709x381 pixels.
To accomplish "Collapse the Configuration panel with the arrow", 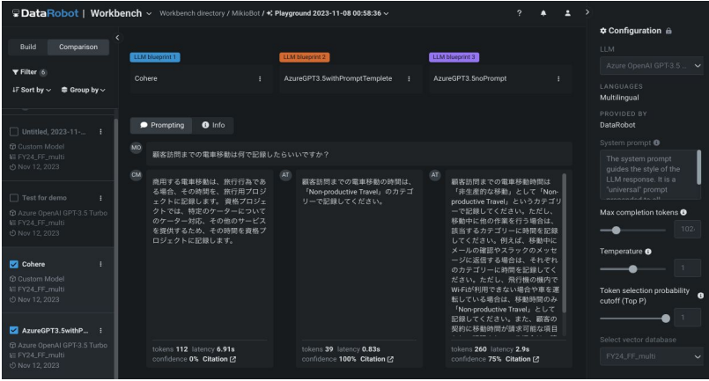I will [587, 12].
